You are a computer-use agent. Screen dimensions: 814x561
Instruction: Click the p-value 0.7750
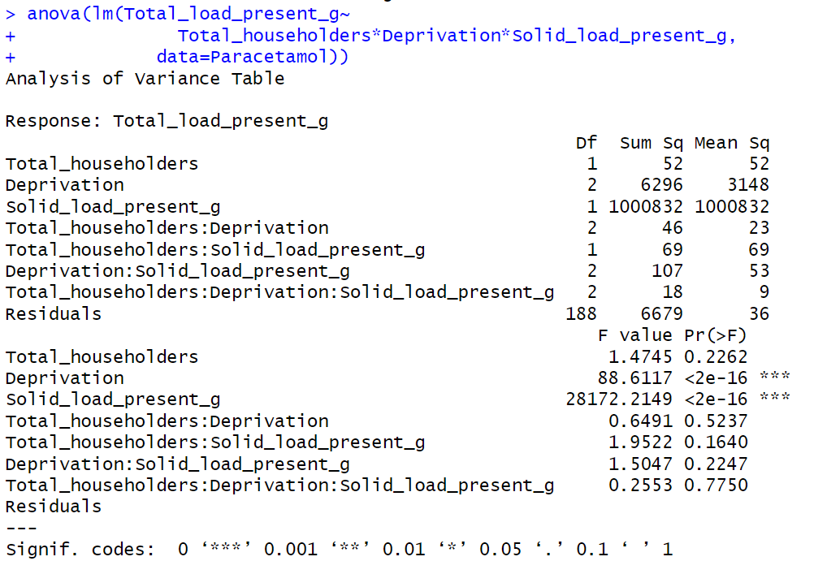tap(716, 485)
